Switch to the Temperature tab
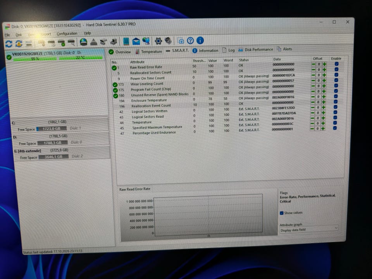The image size is (372, 279). [149, 52]
